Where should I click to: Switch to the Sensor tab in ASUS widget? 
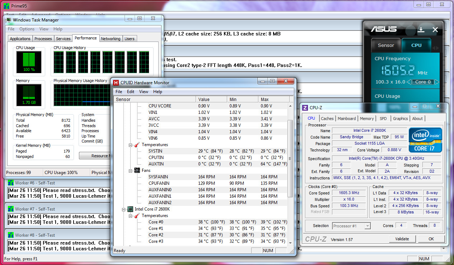click(x=386, y=45)
